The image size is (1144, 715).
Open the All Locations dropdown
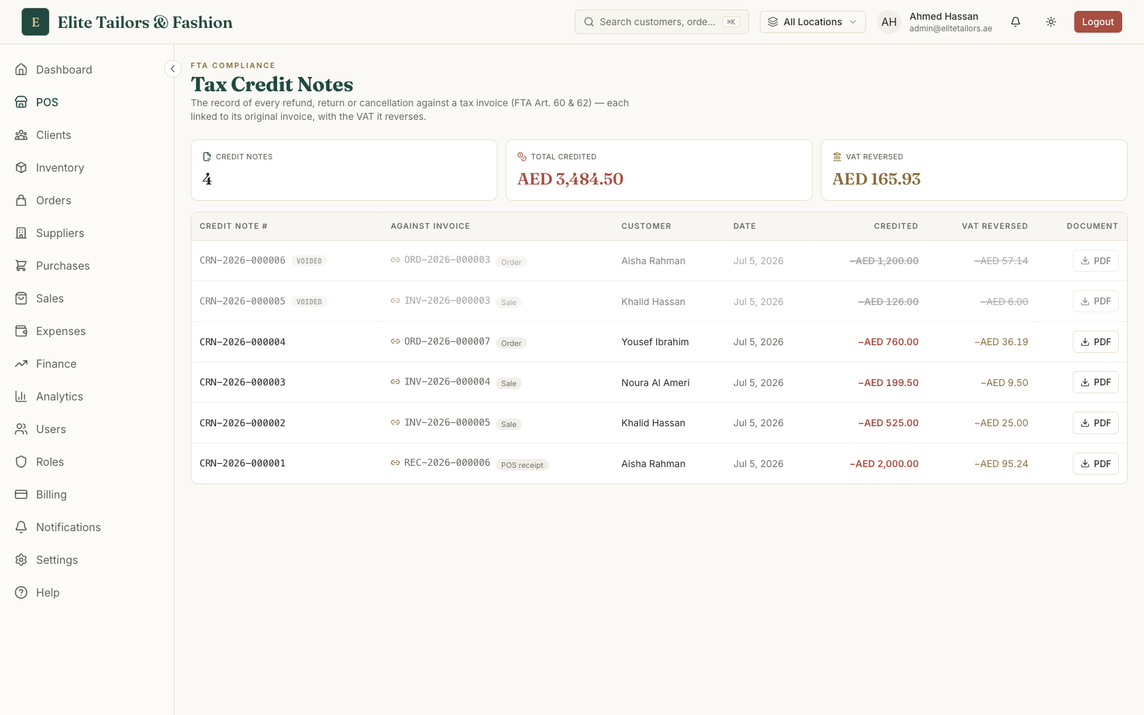tap(812, 22)
